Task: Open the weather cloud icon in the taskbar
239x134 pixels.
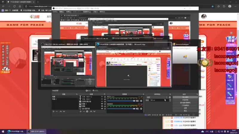Action: point(203,132)
